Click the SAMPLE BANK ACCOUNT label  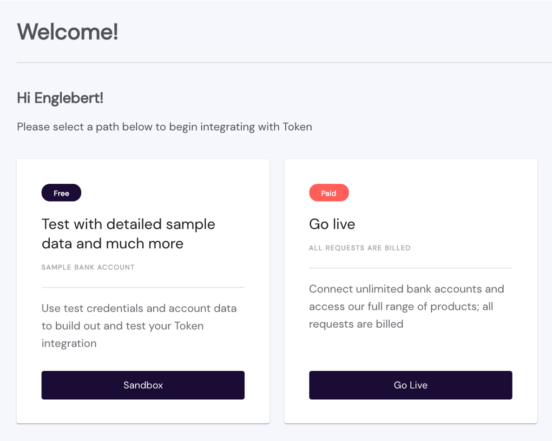pos(88,267)
